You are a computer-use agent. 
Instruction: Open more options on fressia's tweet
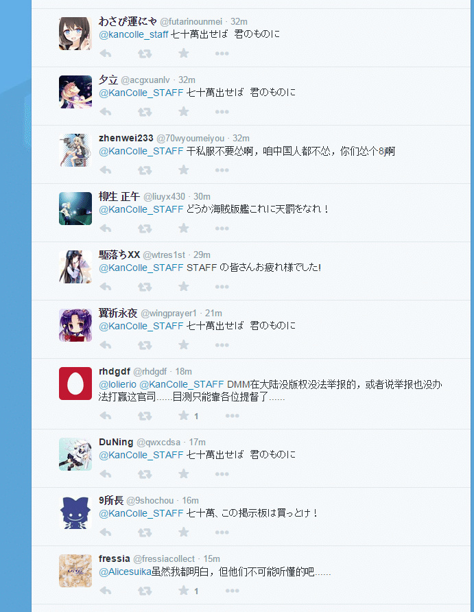pyautogui.click(x=232, y=591)
